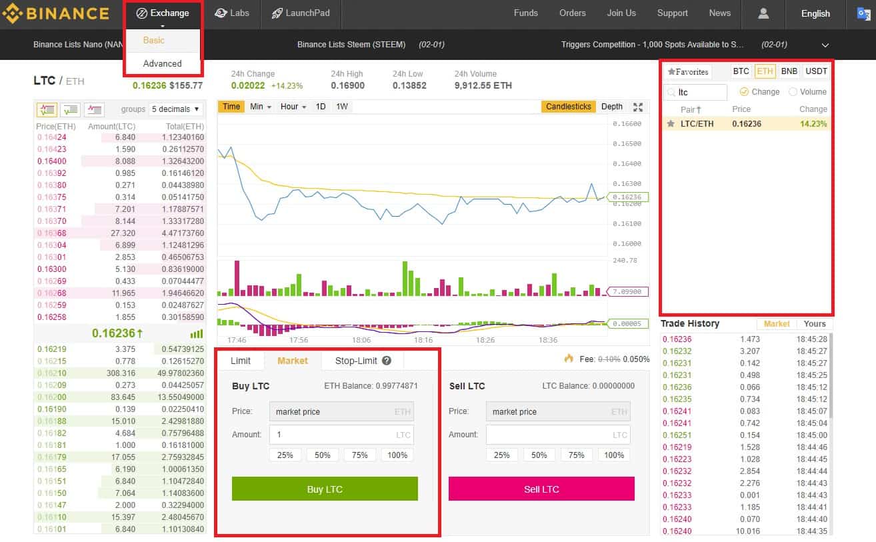Open the Min interval dropdown
The height and width of the screenshot is (542, 876).
point(260,107)
